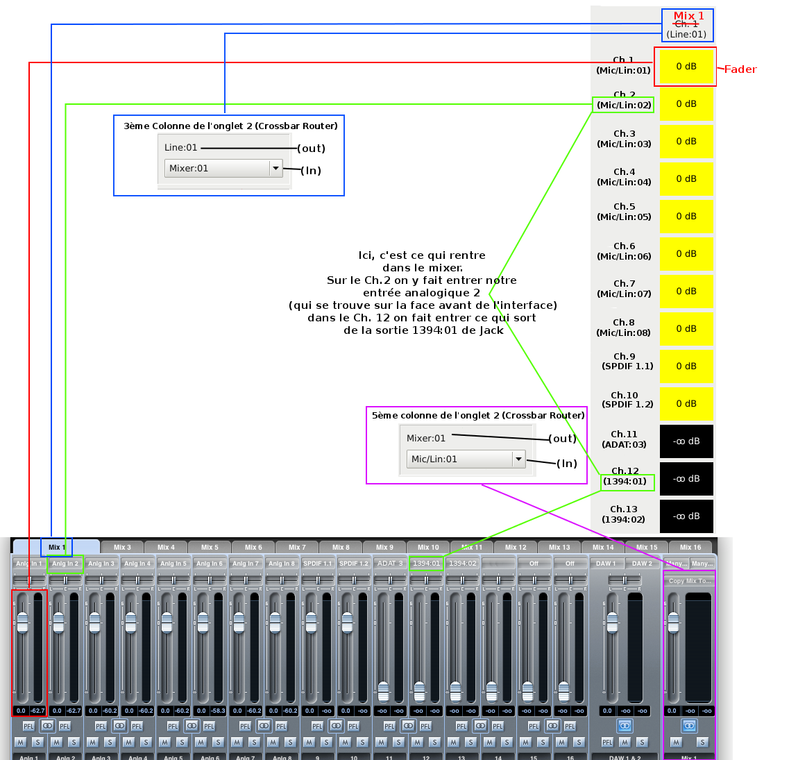Click the Off source button on channel 16
This screenshot has height=760, width=798.
pyautogui.click(x=570, y=564)
